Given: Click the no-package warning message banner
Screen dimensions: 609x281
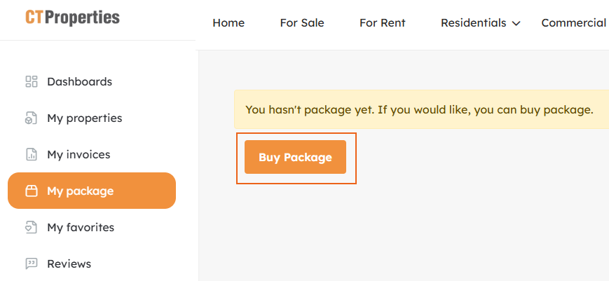Looking at the screenshot, I should (x=420, y=110).
